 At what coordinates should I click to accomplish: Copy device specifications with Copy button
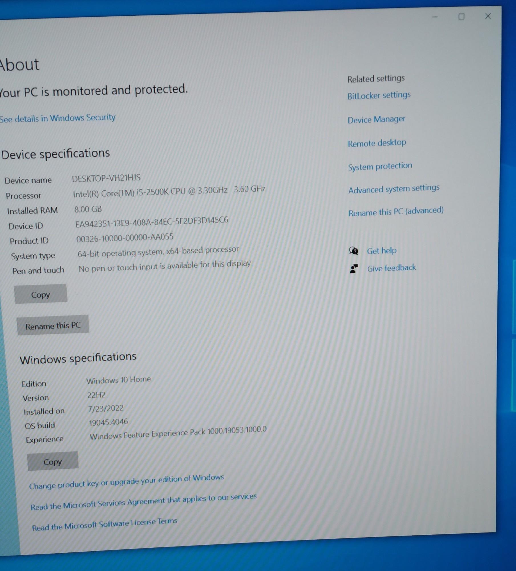[x=41, y=294]
